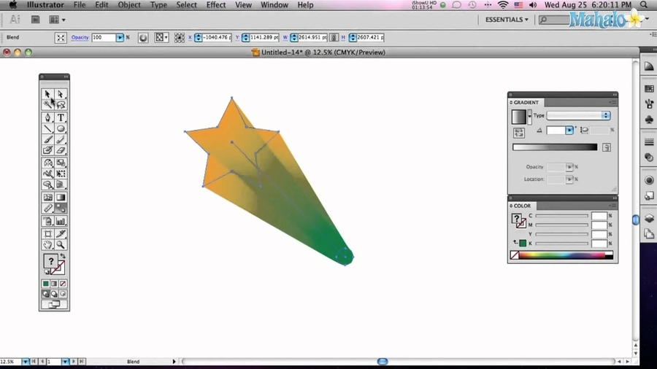
Task: Pick a color from the CMYK spectrum bar
Action: (x=562, y=255)
